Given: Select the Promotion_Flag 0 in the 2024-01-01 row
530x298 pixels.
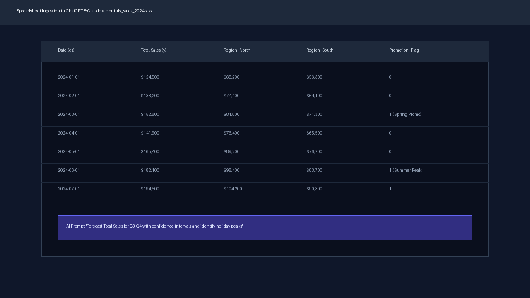Looking at the screenshot, I should tap(390, 77).
